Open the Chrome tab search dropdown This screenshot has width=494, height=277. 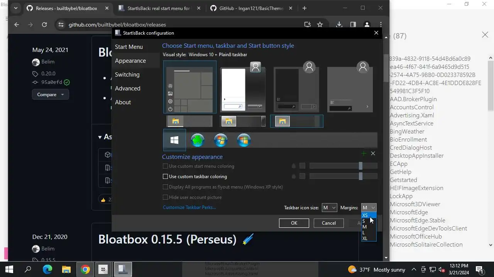pyautogui.click(x=16, y=8)
